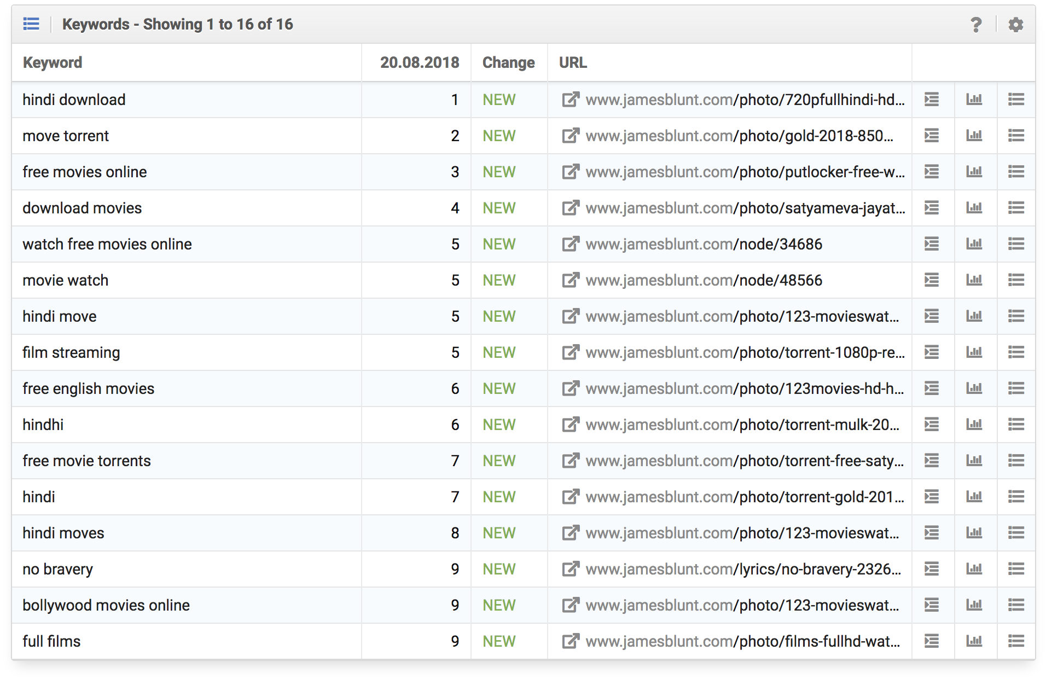Select keyword 'hindi download'
Viewport: 1046px width, 685px height.
click(74, 100)
